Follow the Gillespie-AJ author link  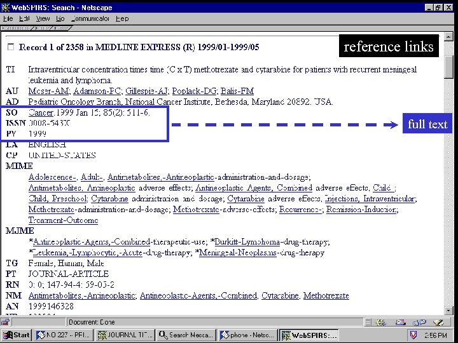[146, 91]
